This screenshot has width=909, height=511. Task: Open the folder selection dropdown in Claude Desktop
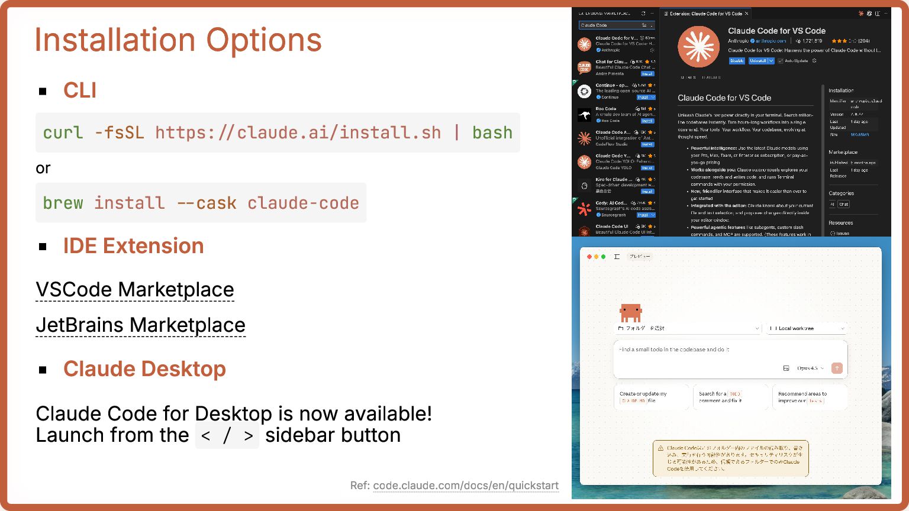(688, 328)
